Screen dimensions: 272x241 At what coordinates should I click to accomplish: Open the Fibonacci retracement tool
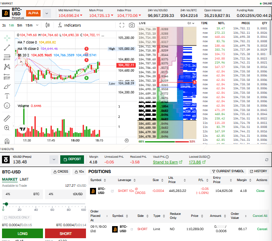[7, 57]
